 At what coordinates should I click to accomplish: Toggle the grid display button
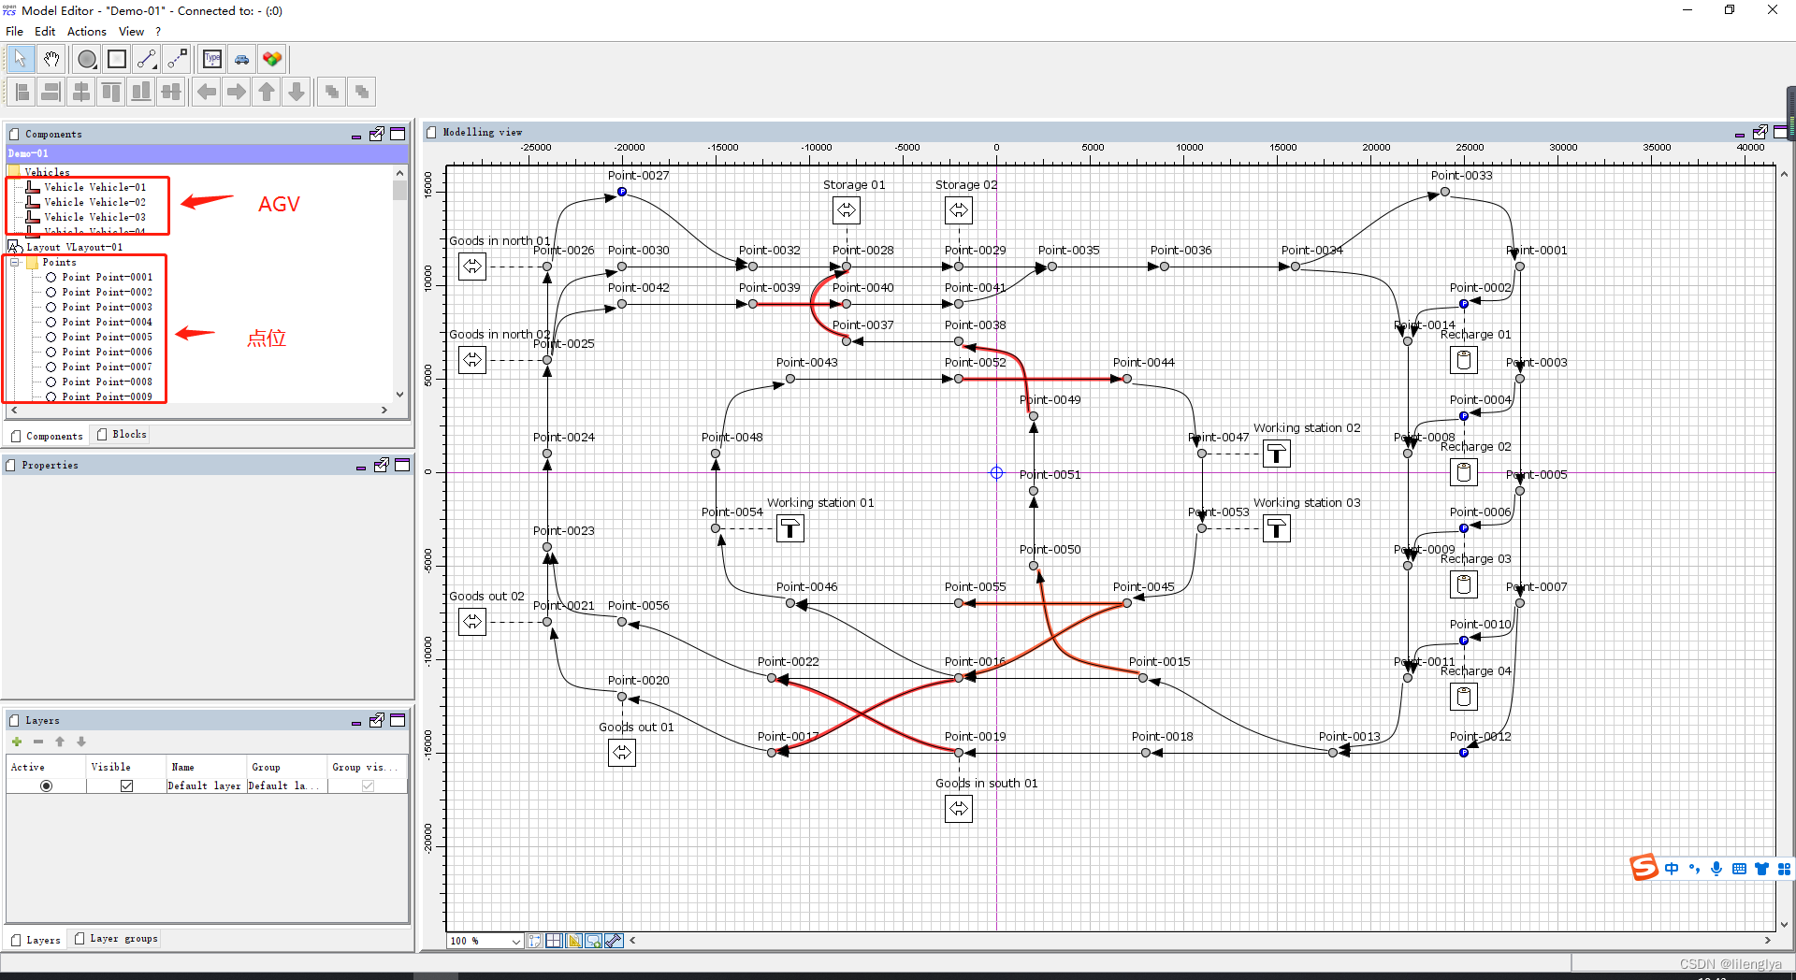point(555,941)
